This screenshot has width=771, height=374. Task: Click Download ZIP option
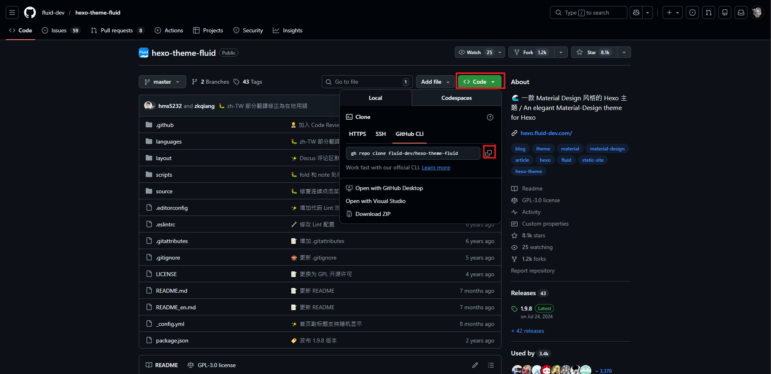(372, 214)
